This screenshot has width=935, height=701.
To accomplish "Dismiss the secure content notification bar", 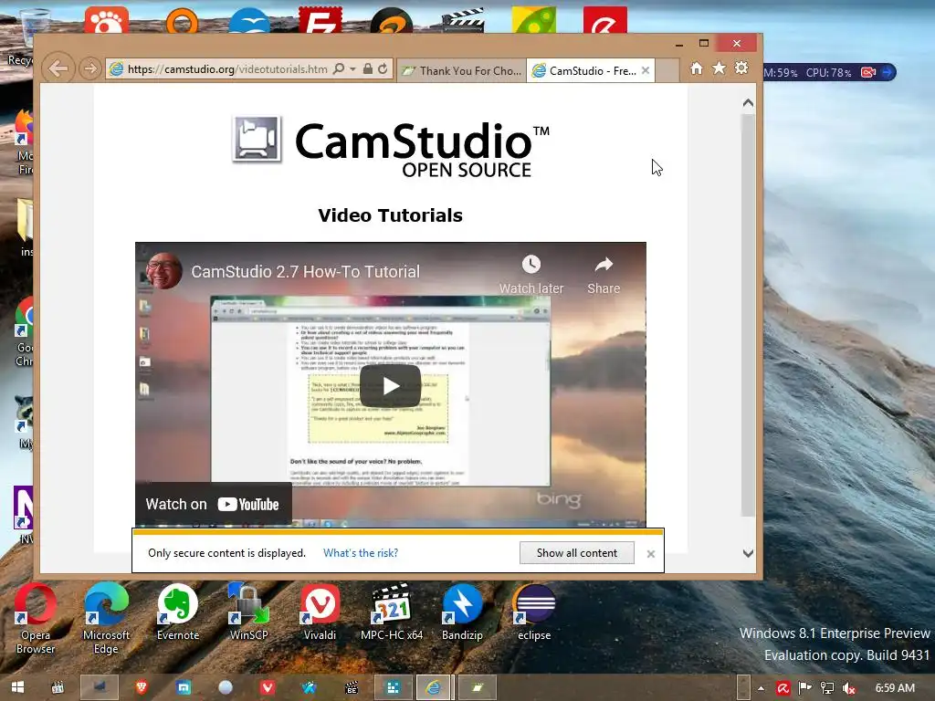I will tap(650, 554).
